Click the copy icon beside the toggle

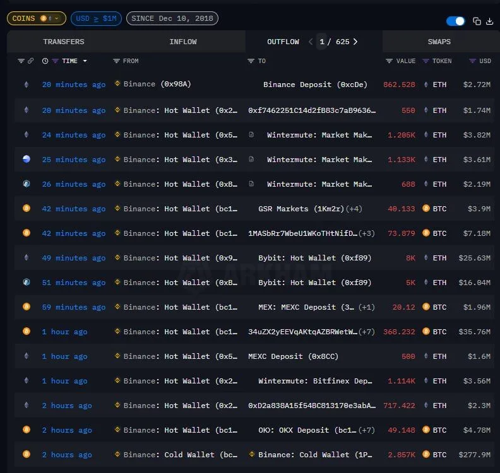point(477,21)
